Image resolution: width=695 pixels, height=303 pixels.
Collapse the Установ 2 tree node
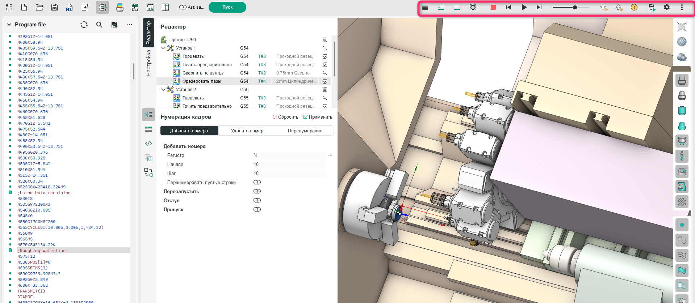pos(163,90)
